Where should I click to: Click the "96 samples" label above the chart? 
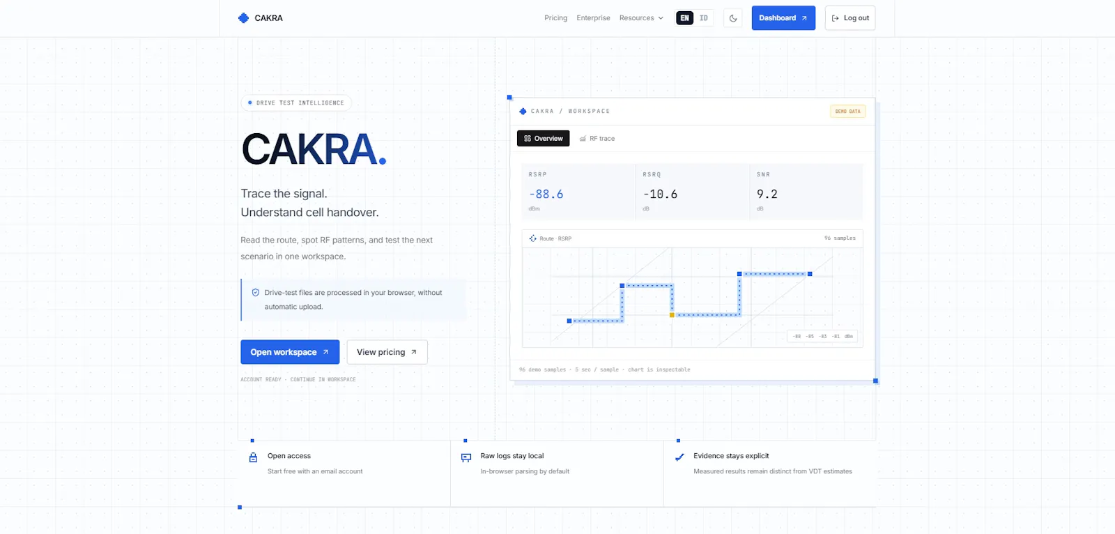840,238
